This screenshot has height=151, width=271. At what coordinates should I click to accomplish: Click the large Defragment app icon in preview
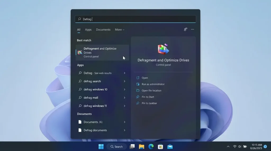163,49
